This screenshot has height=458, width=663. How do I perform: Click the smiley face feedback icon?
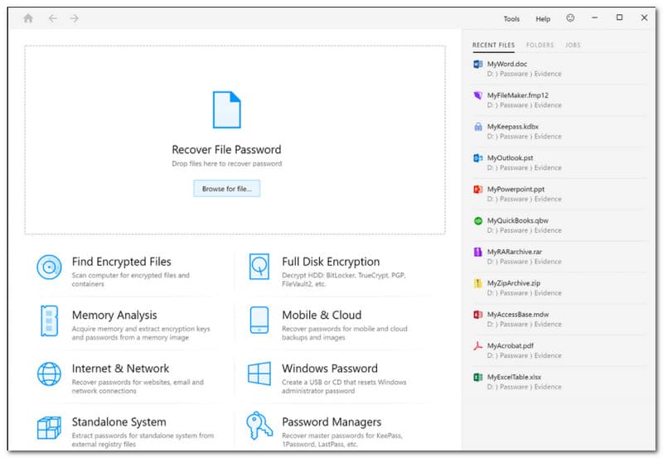[x=570, y=18]
